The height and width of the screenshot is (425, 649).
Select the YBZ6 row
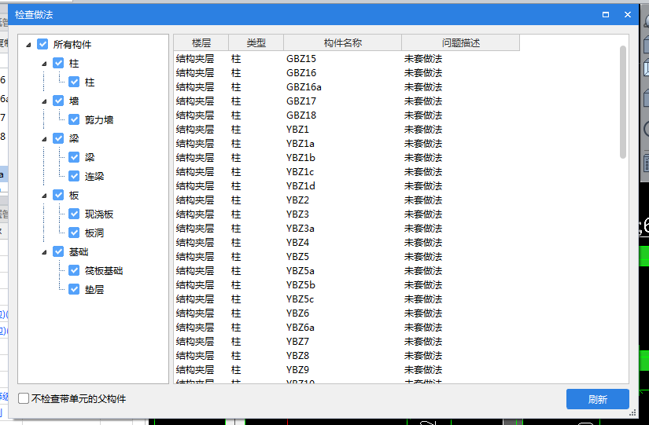pyautogui.click(x=347, y=313)
